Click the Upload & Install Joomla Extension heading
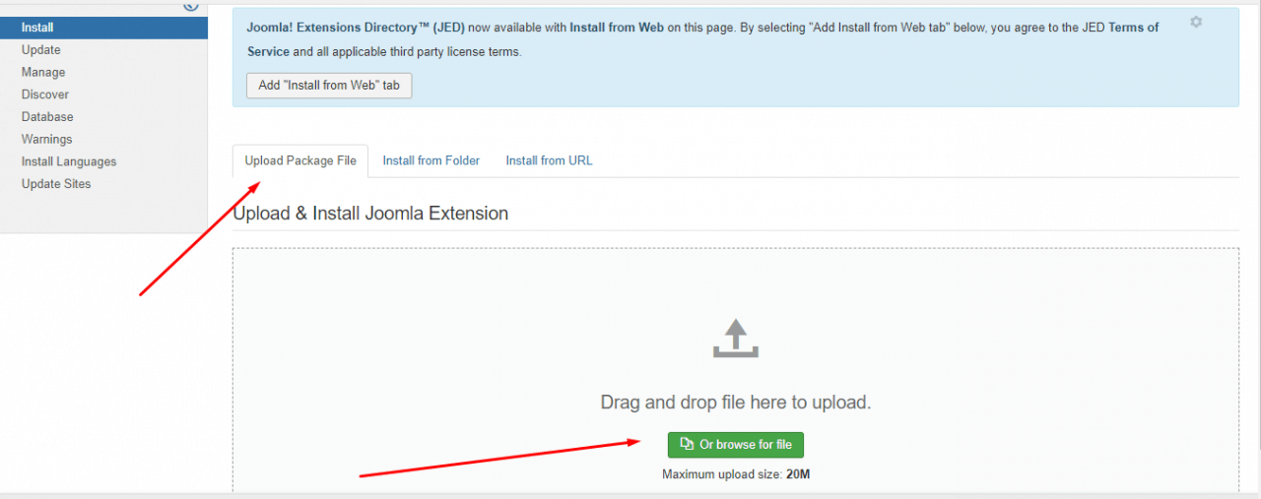The width and height of the screenshot is (1261, 499). pos(370,213)
